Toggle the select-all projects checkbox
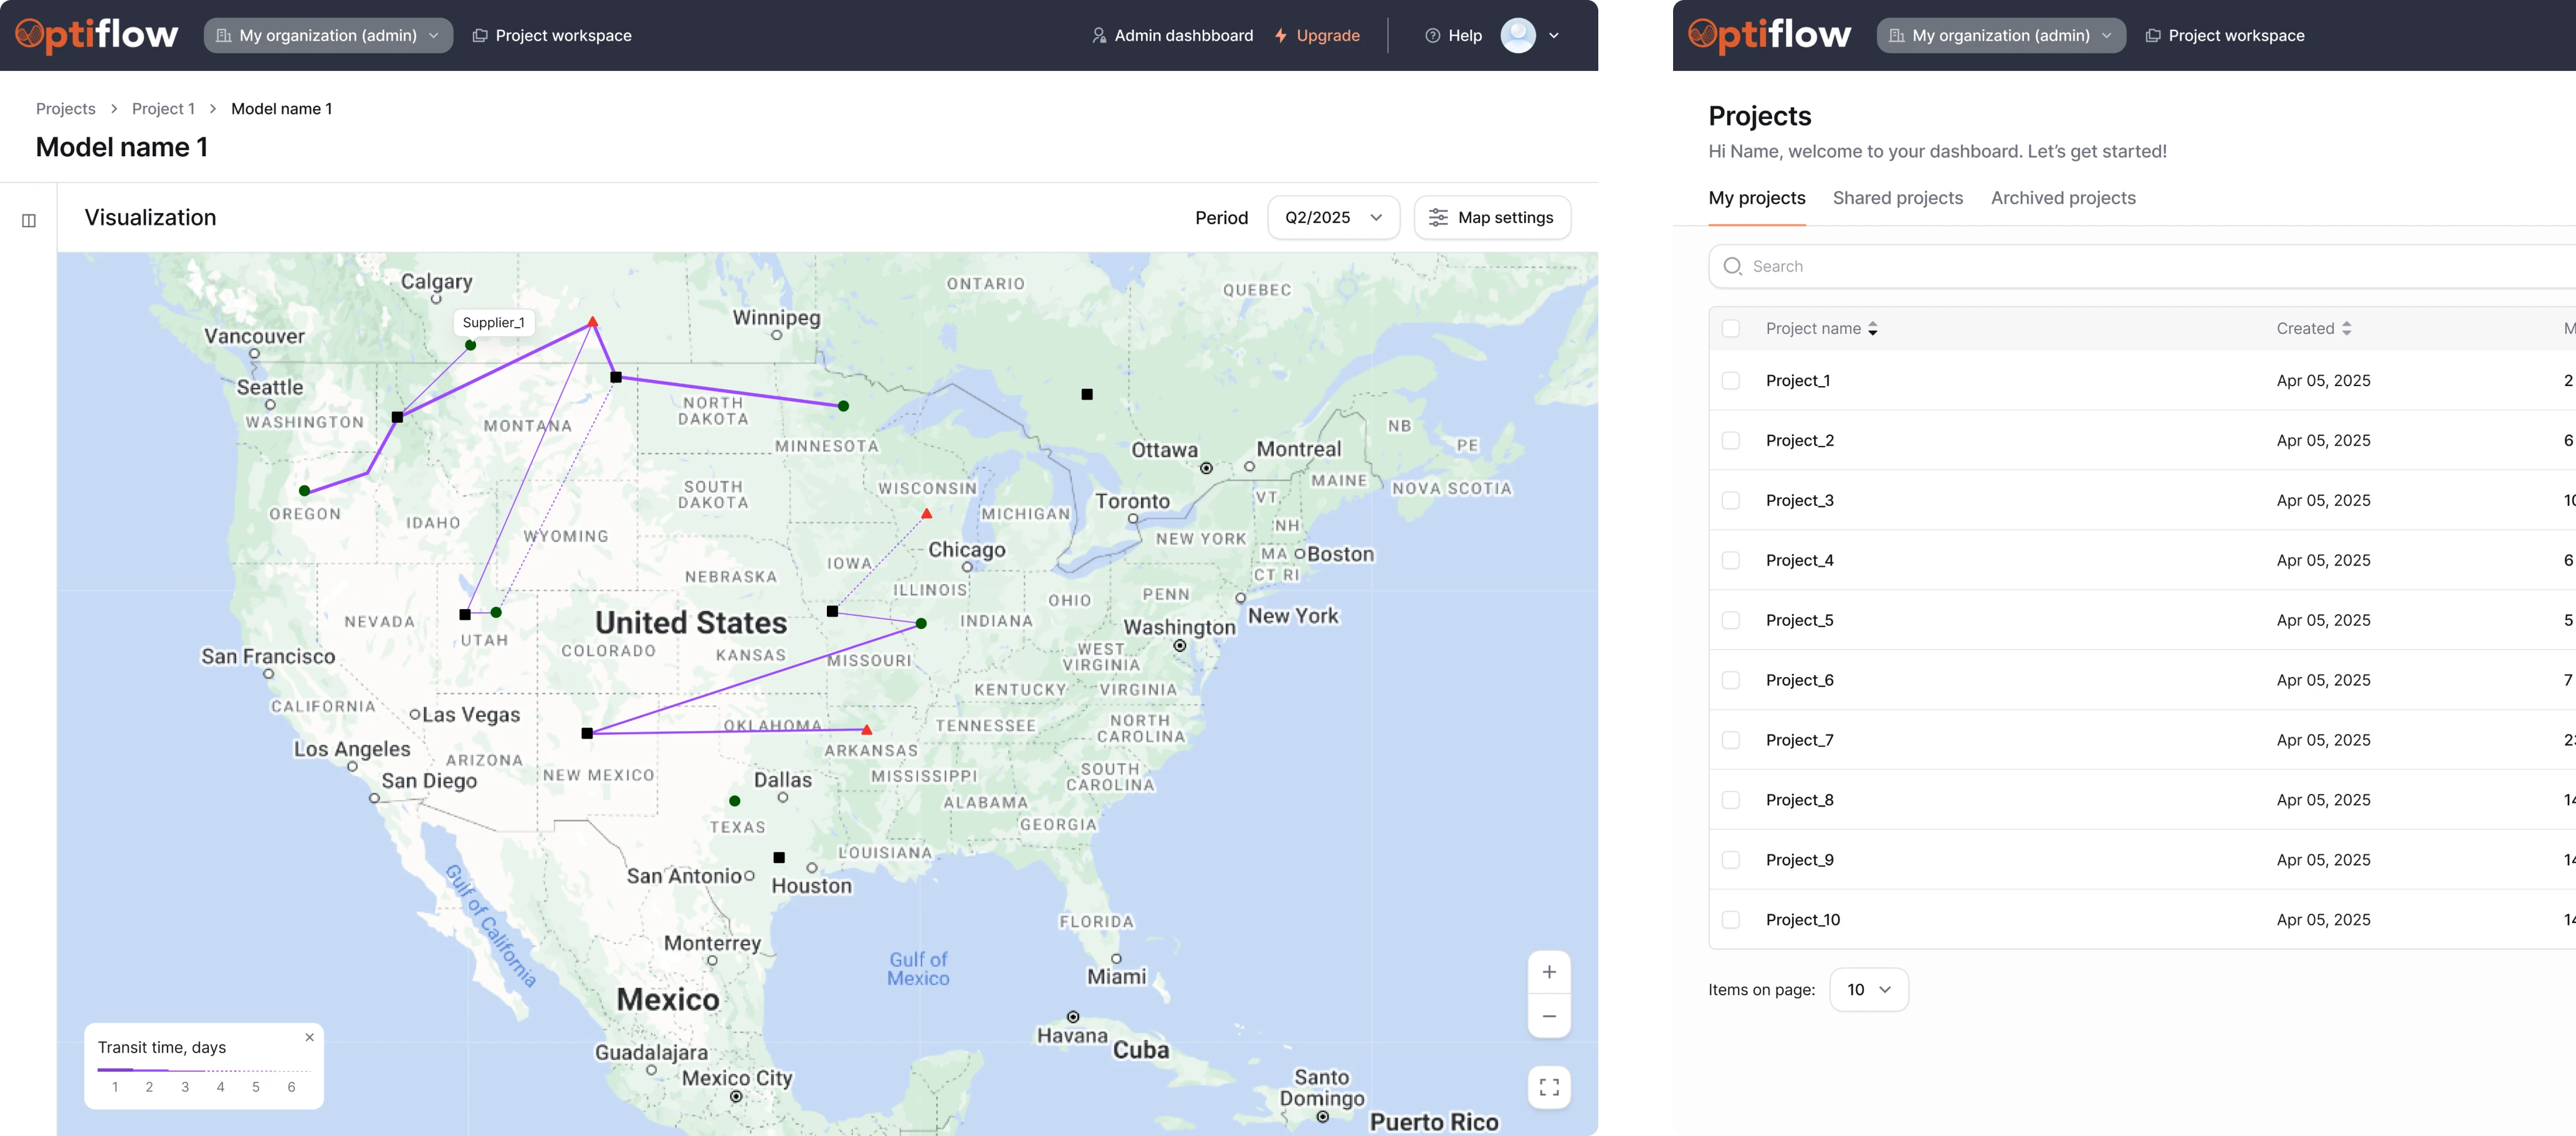Screen dimensions: 2576x1136 (1731, 329)
